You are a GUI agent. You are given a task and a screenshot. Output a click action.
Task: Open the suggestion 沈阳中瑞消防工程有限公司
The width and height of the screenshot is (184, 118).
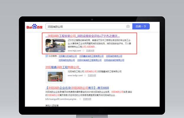click(89, 60)
